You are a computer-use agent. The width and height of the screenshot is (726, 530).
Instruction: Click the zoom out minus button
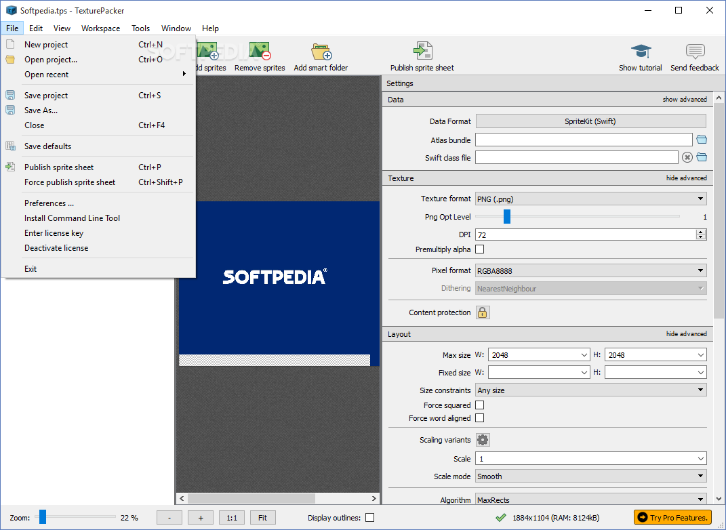click(169, 518)
